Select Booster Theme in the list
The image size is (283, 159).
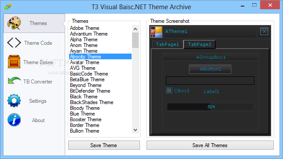point(100,119)
